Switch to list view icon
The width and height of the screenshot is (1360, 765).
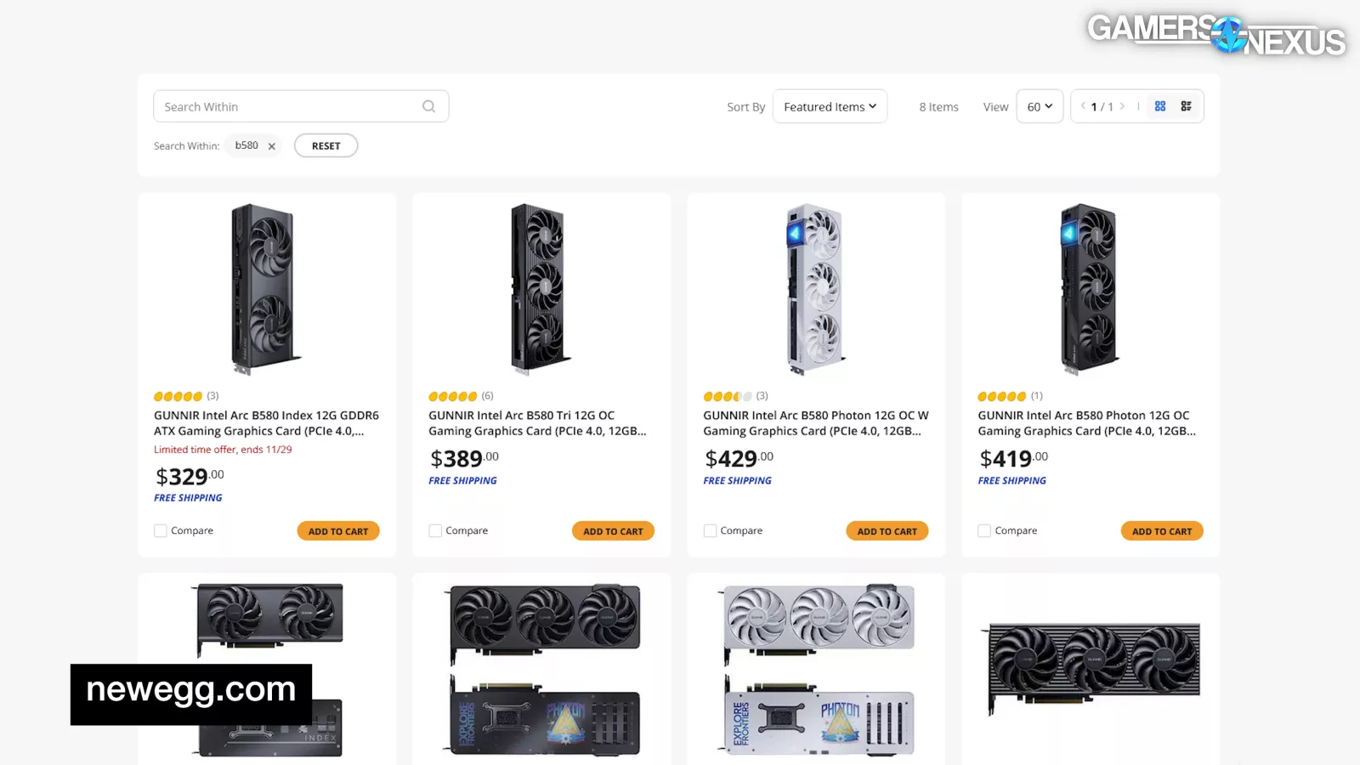1186,106
